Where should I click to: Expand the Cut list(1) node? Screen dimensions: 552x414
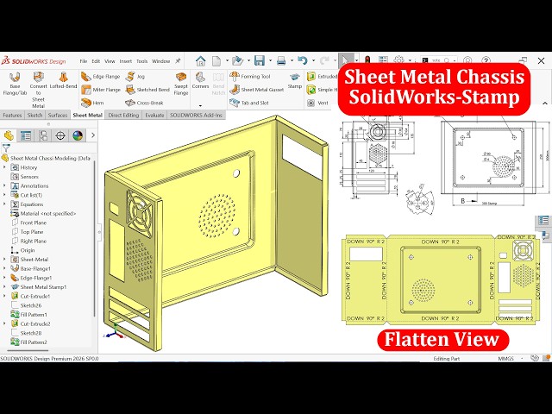click(x=4, y=195)
